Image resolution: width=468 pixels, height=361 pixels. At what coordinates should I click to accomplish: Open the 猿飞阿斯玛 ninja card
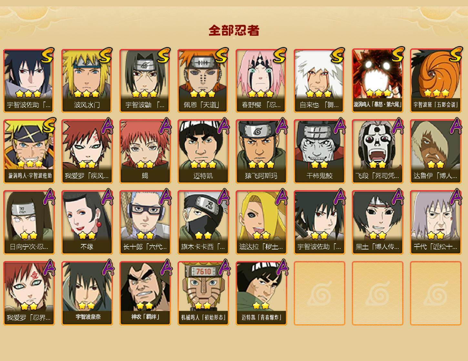pos(261,151)
